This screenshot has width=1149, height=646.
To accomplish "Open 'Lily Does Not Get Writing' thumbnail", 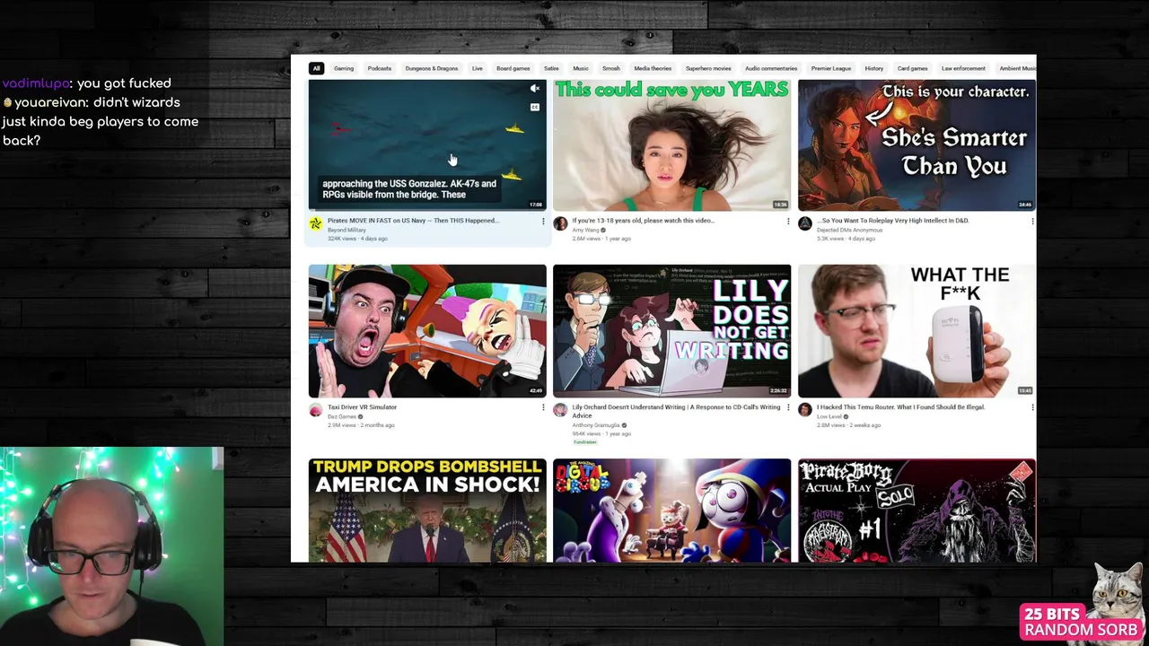I will (671, 331).
